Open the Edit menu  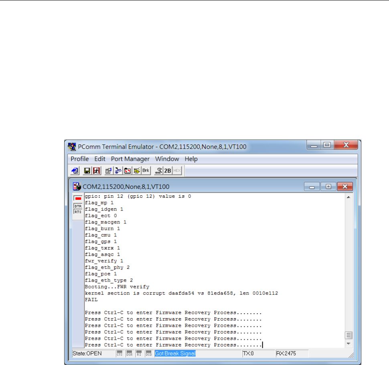click(100, 159)
